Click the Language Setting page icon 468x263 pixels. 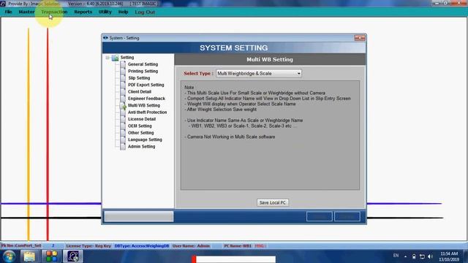point(123,140)
